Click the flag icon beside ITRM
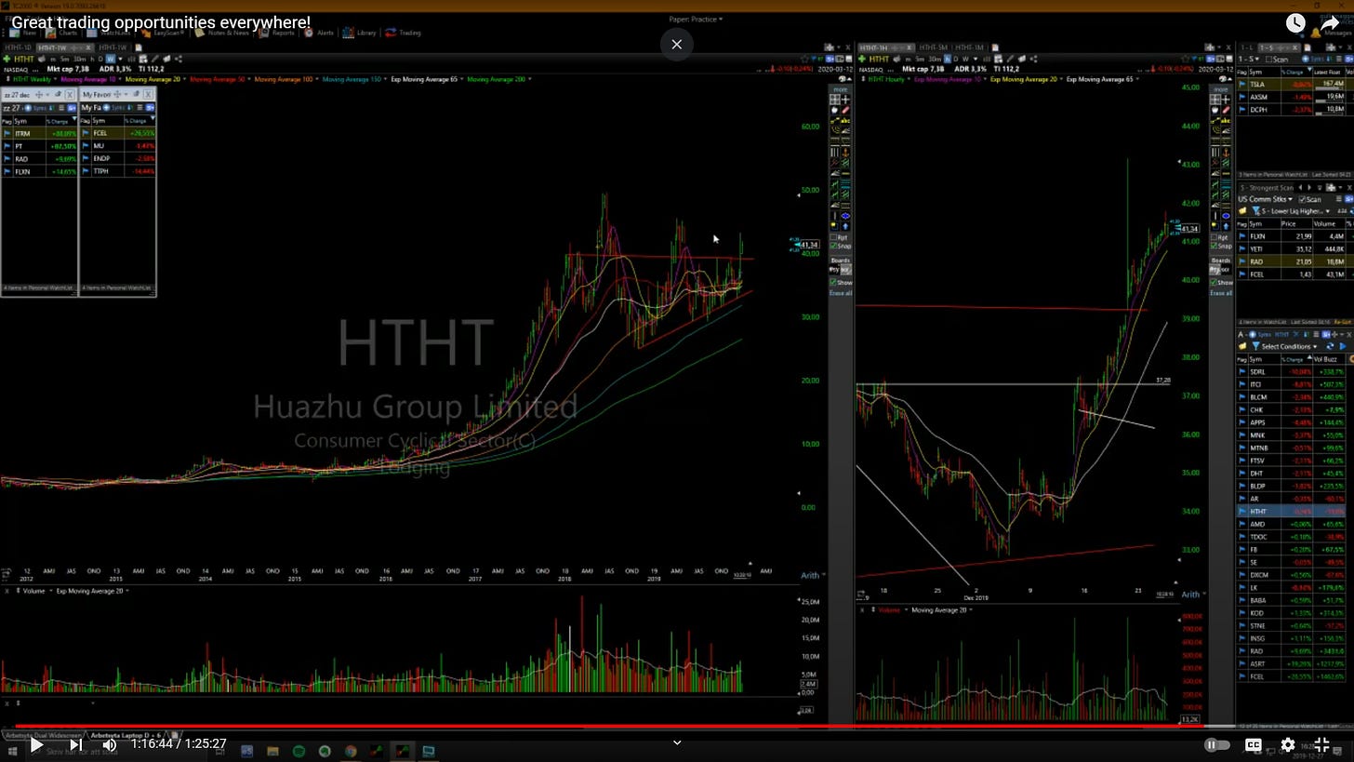 pyautogui.click(x=7, y=133)
